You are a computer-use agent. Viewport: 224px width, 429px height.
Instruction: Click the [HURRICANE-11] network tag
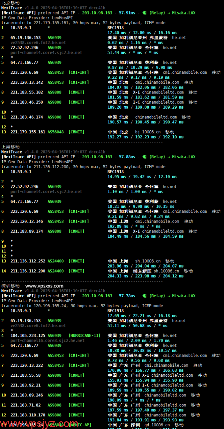pos(85,335)
